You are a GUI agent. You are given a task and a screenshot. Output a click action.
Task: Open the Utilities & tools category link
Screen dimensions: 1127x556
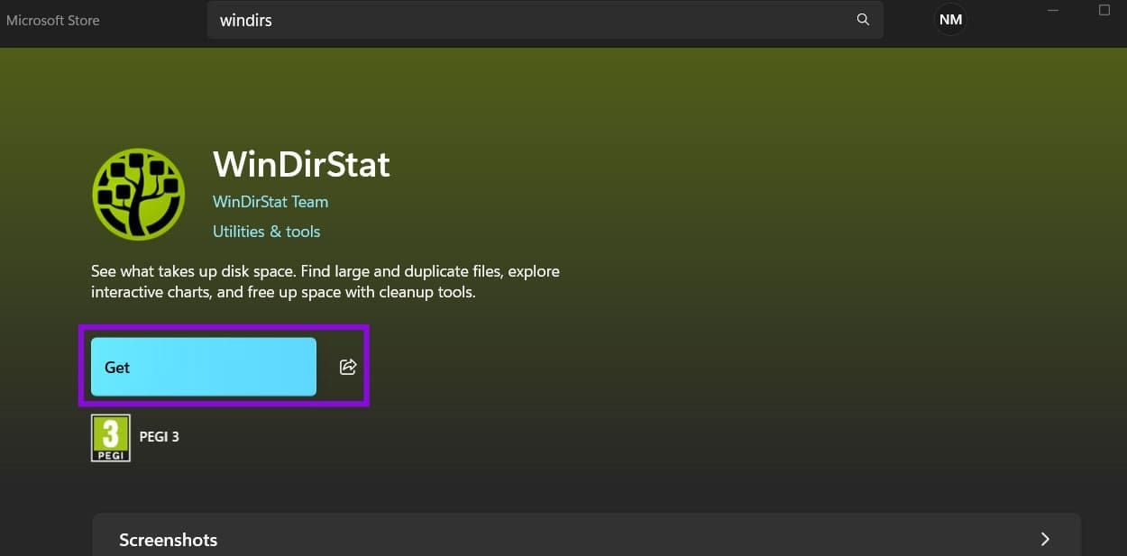pyautogui.click(x=266, y=232)
